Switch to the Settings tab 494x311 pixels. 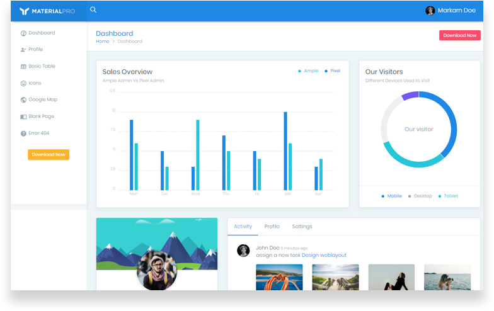[302, 227]
